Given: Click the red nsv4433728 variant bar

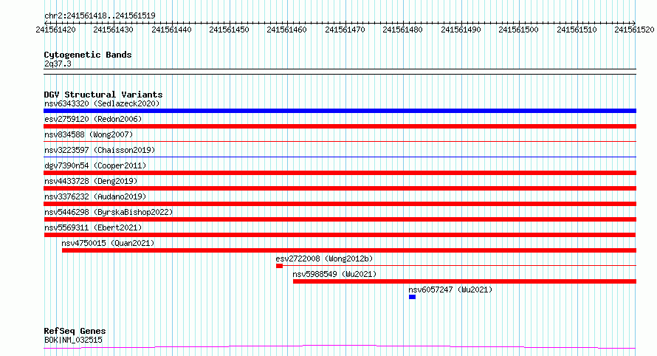Looking at the screenshot, I should (340, 188).
